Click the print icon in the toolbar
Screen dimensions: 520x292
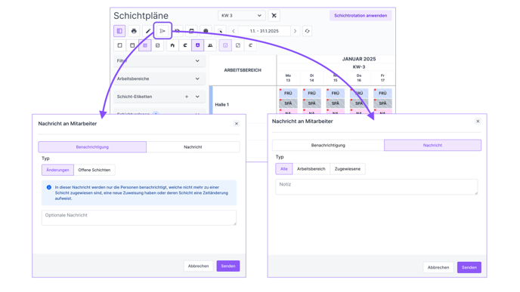tap(134, 31)
